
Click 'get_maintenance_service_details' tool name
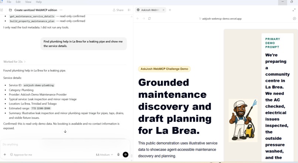click(x=32, y=16)
